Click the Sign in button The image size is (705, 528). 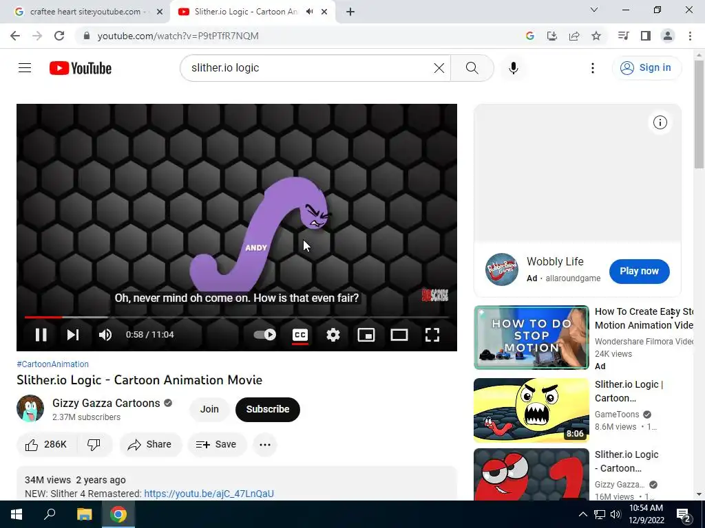(x=646, y=68)
